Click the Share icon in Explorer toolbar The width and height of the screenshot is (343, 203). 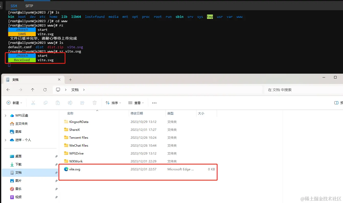pos(82,103)
